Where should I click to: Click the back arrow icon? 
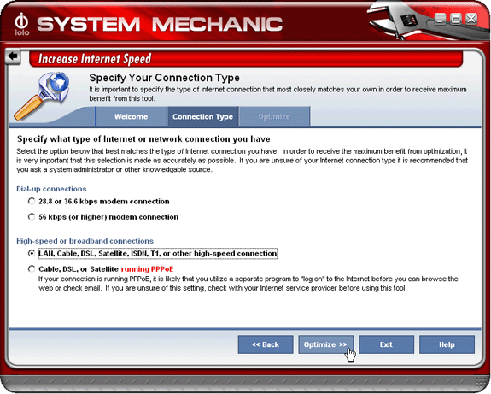(x=13, y=56)
